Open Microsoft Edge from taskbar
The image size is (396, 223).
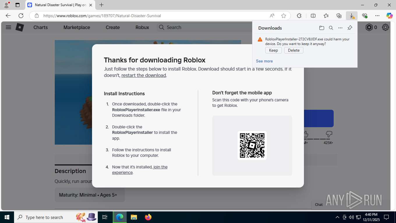[120, 217]
